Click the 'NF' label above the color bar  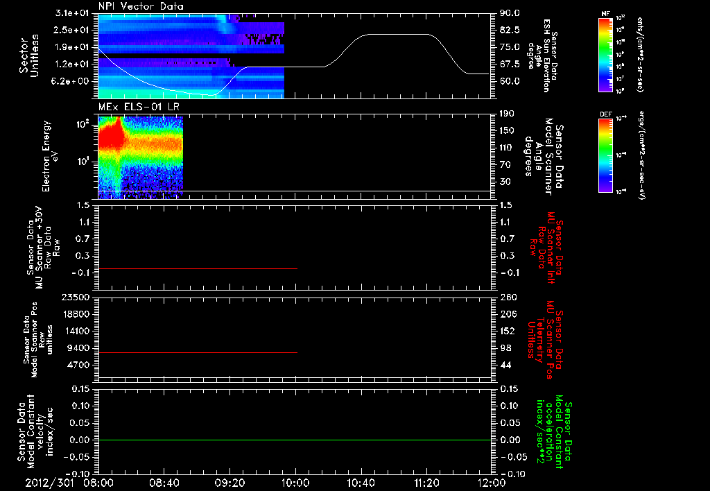coord(605,14)
